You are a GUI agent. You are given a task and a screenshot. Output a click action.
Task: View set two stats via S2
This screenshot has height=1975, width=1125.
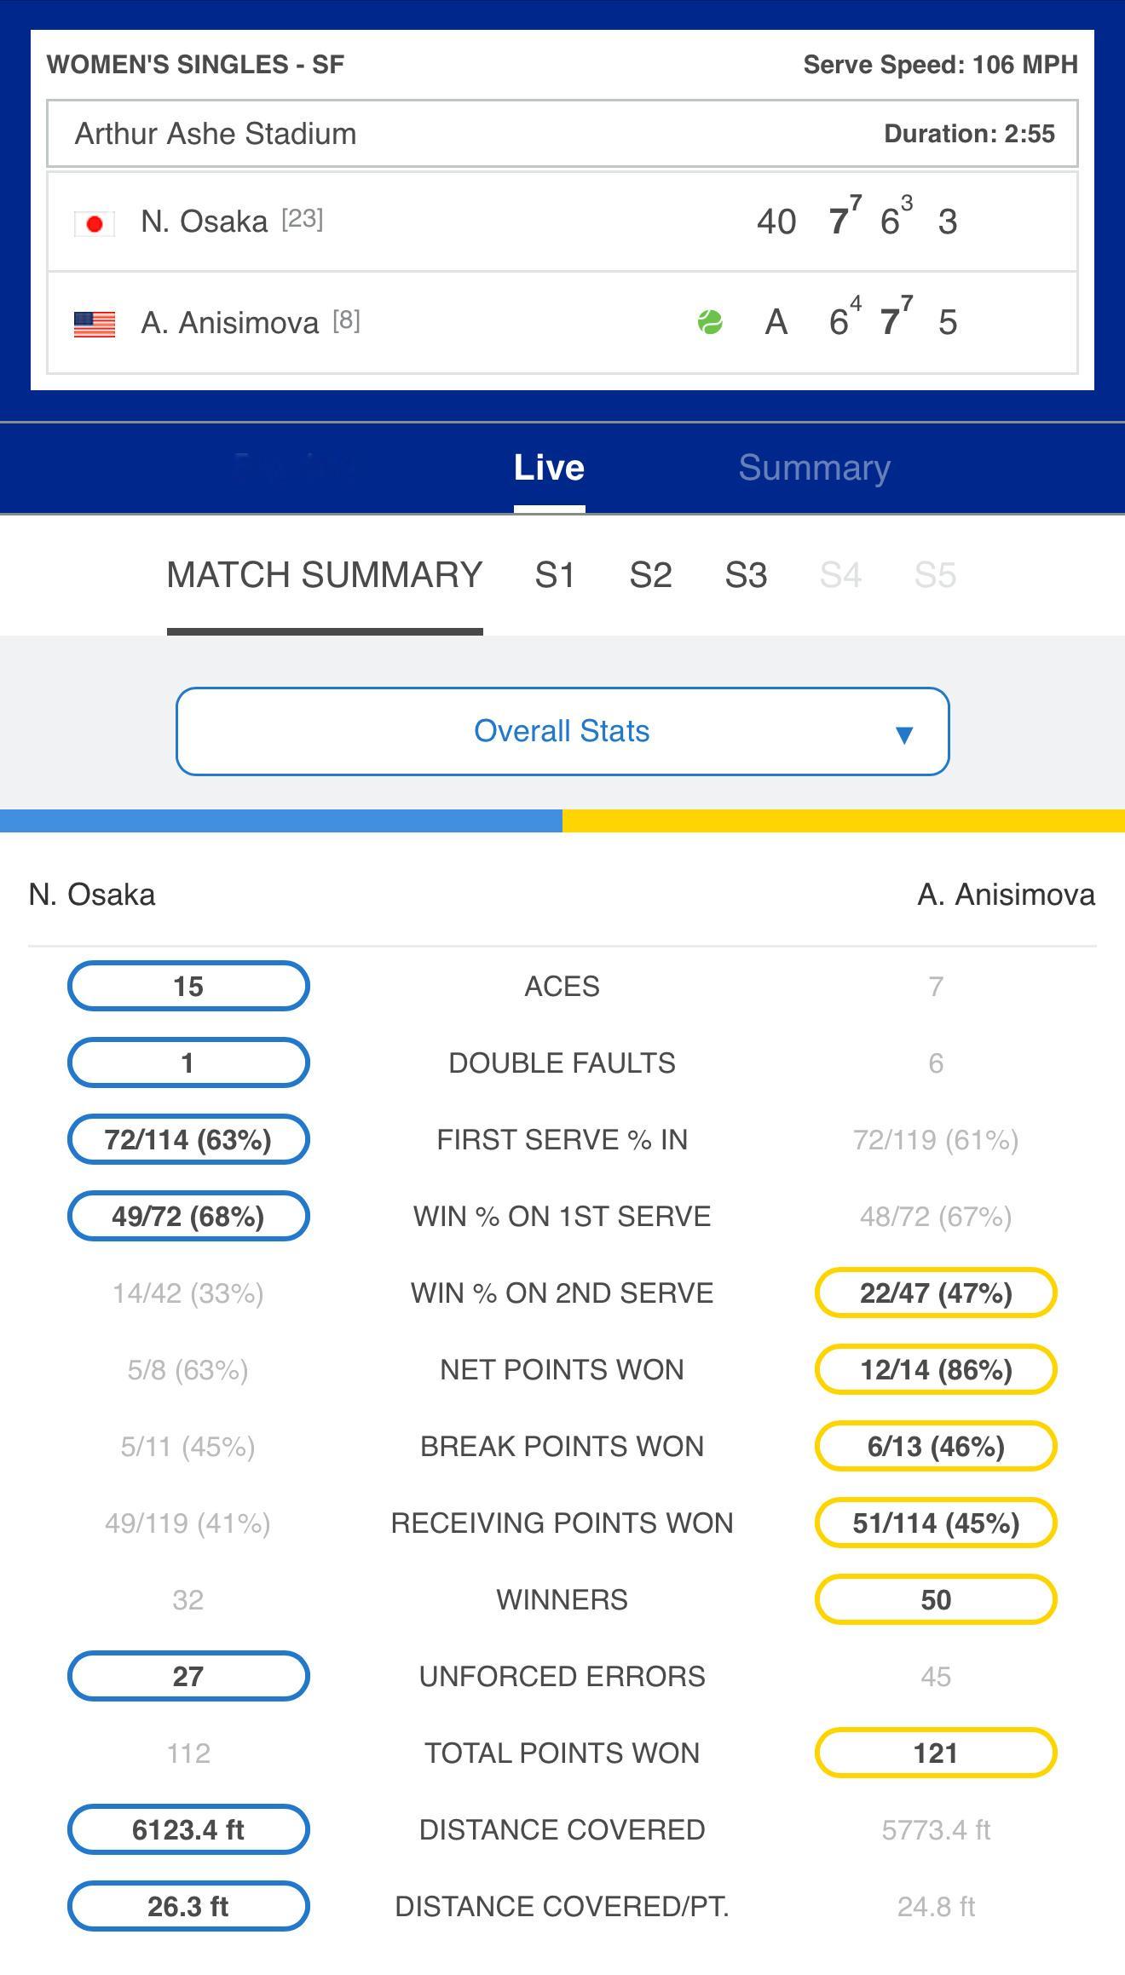[x=650, y=575]
